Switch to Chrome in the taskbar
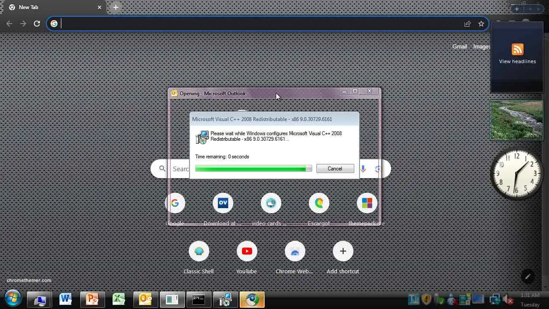 [x=252, y=300]
